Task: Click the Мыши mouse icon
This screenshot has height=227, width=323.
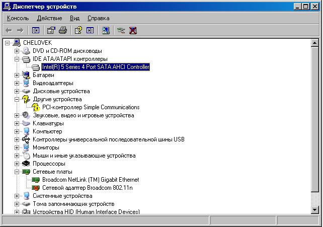Action: [26, 156]
